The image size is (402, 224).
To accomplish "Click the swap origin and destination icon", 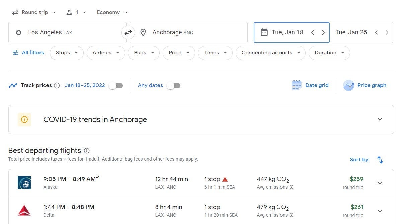I will click(x=128, y=32).
